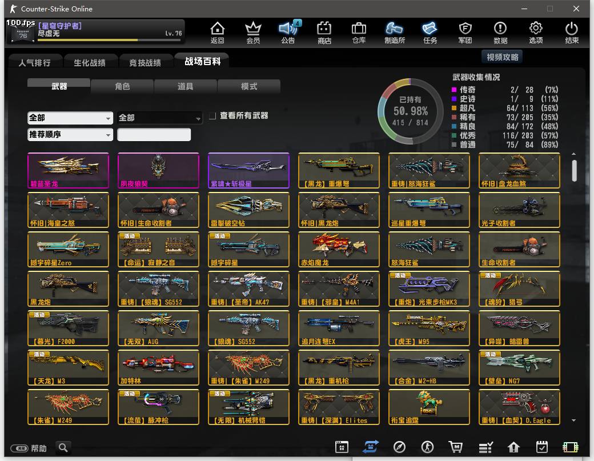The height and width of the screenshot is (461, 594).
Task: Click the scrollbar up arrow
Action: click(574, 154)
